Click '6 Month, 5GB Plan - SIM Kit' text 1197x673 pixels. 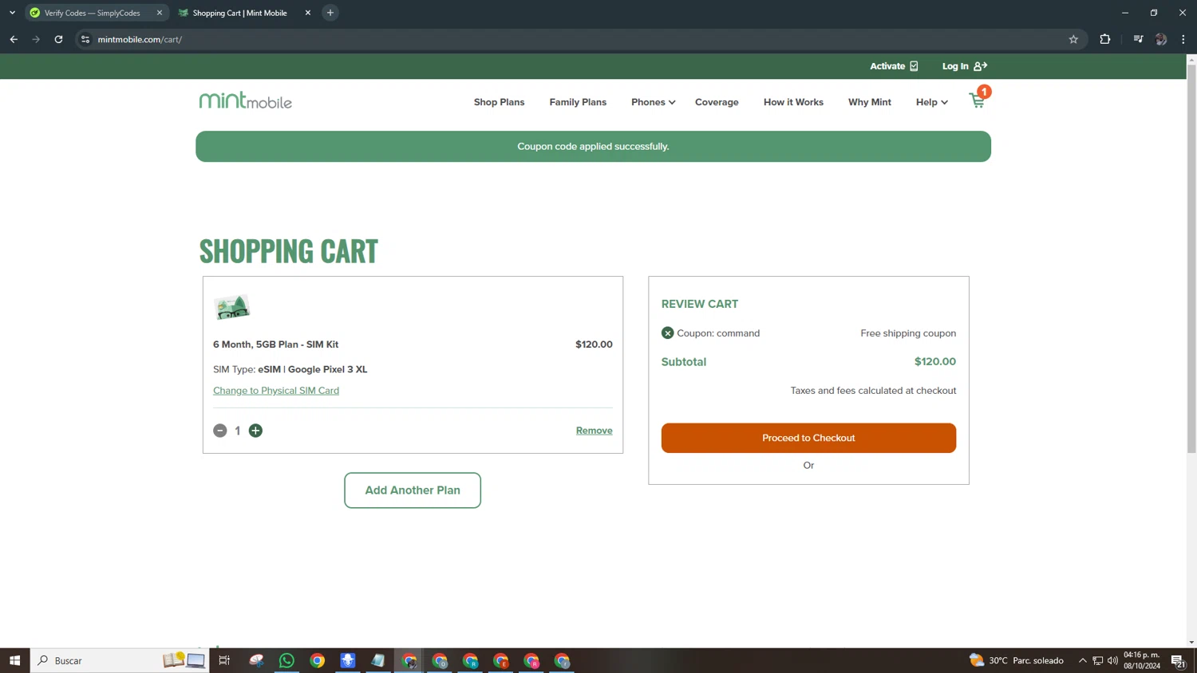[275, 344]
